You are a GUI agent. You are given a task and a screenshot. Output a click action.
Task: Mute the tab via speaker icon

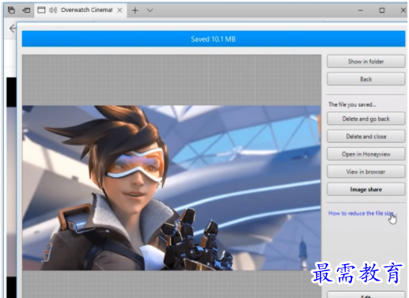tap(53, 10)
